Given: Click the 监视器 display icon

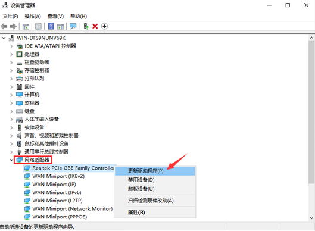Looking at the screenshot, I should coord(19,103).
